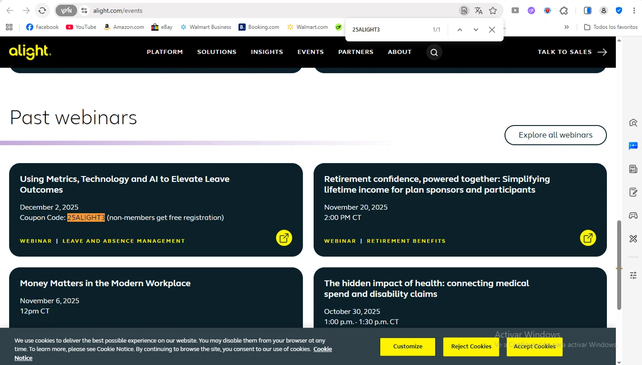Open the ABOUT menu

(400, 52)
